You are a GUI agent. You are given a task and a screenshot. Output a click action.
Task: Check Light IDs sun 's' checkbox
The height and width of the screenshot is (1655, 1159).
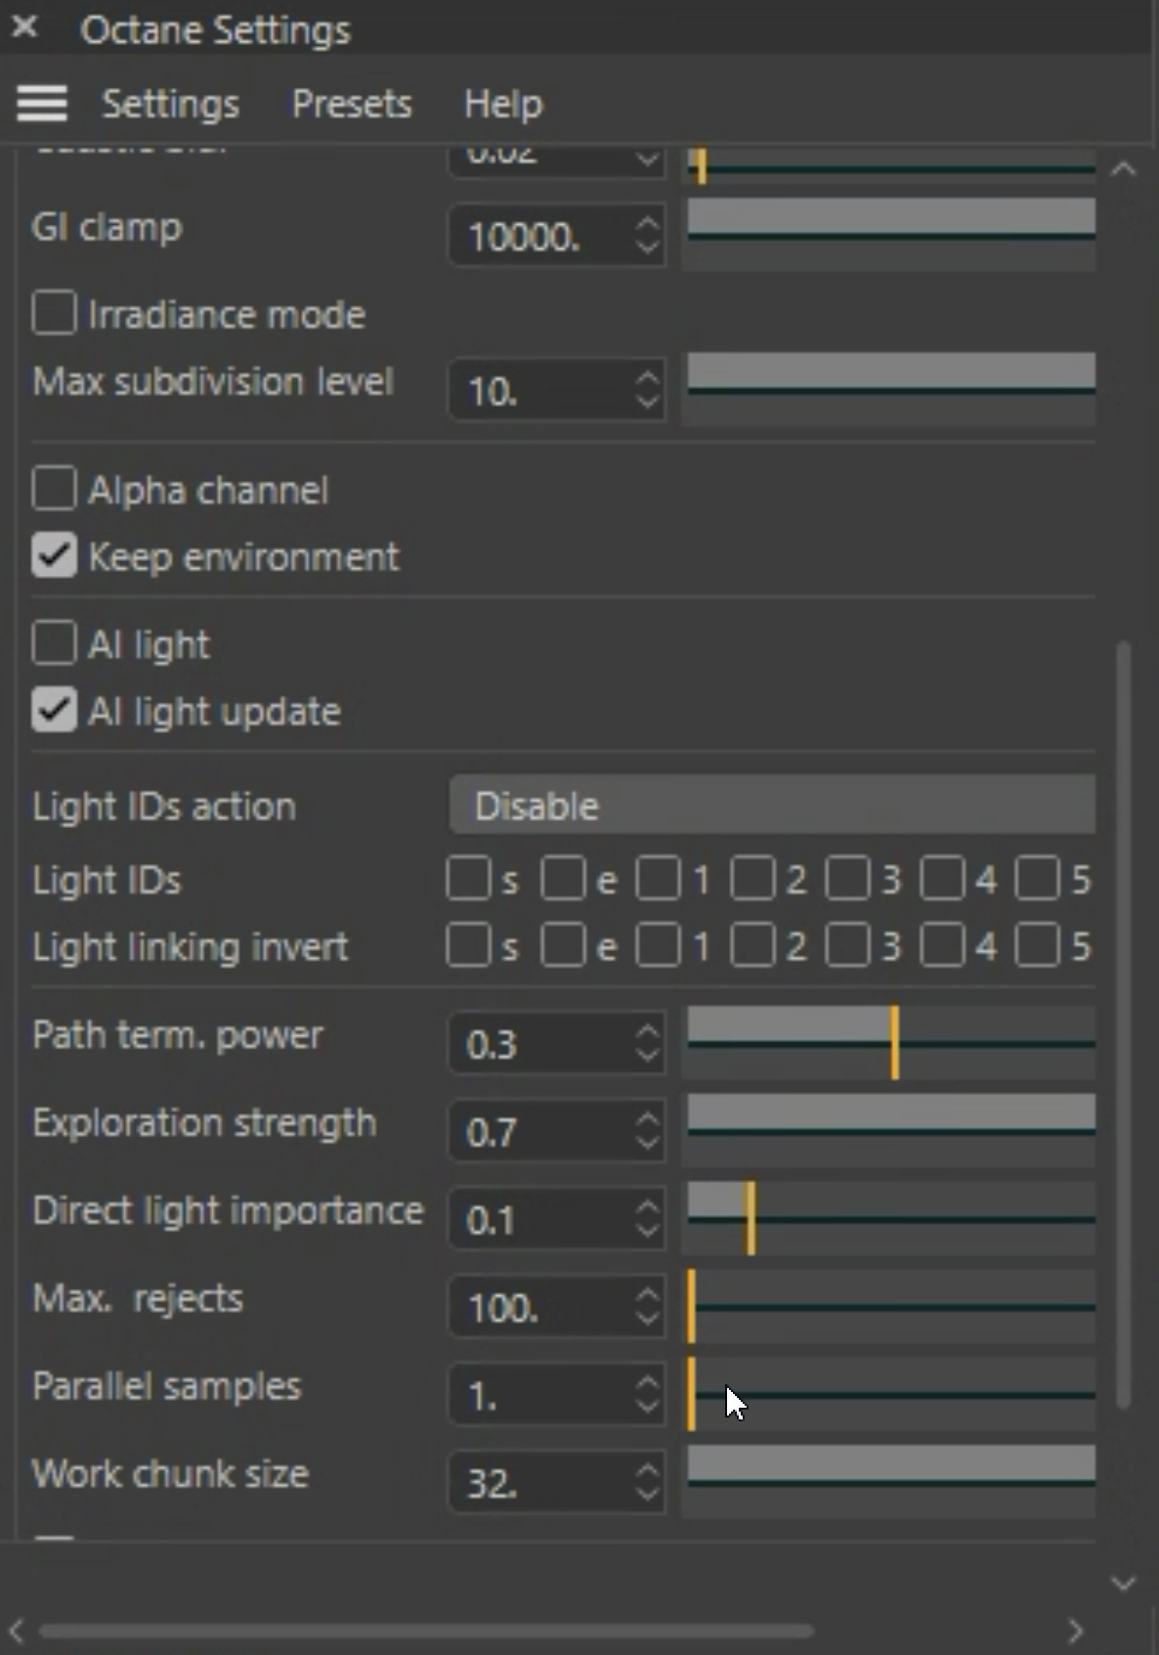click(468, 878)
